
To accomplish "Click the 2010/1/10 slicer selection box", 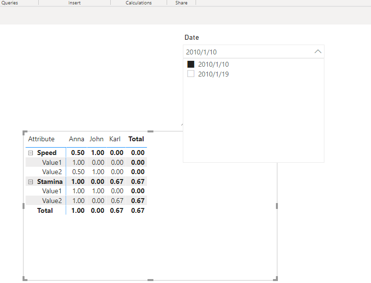I will (x=253, y=52).
